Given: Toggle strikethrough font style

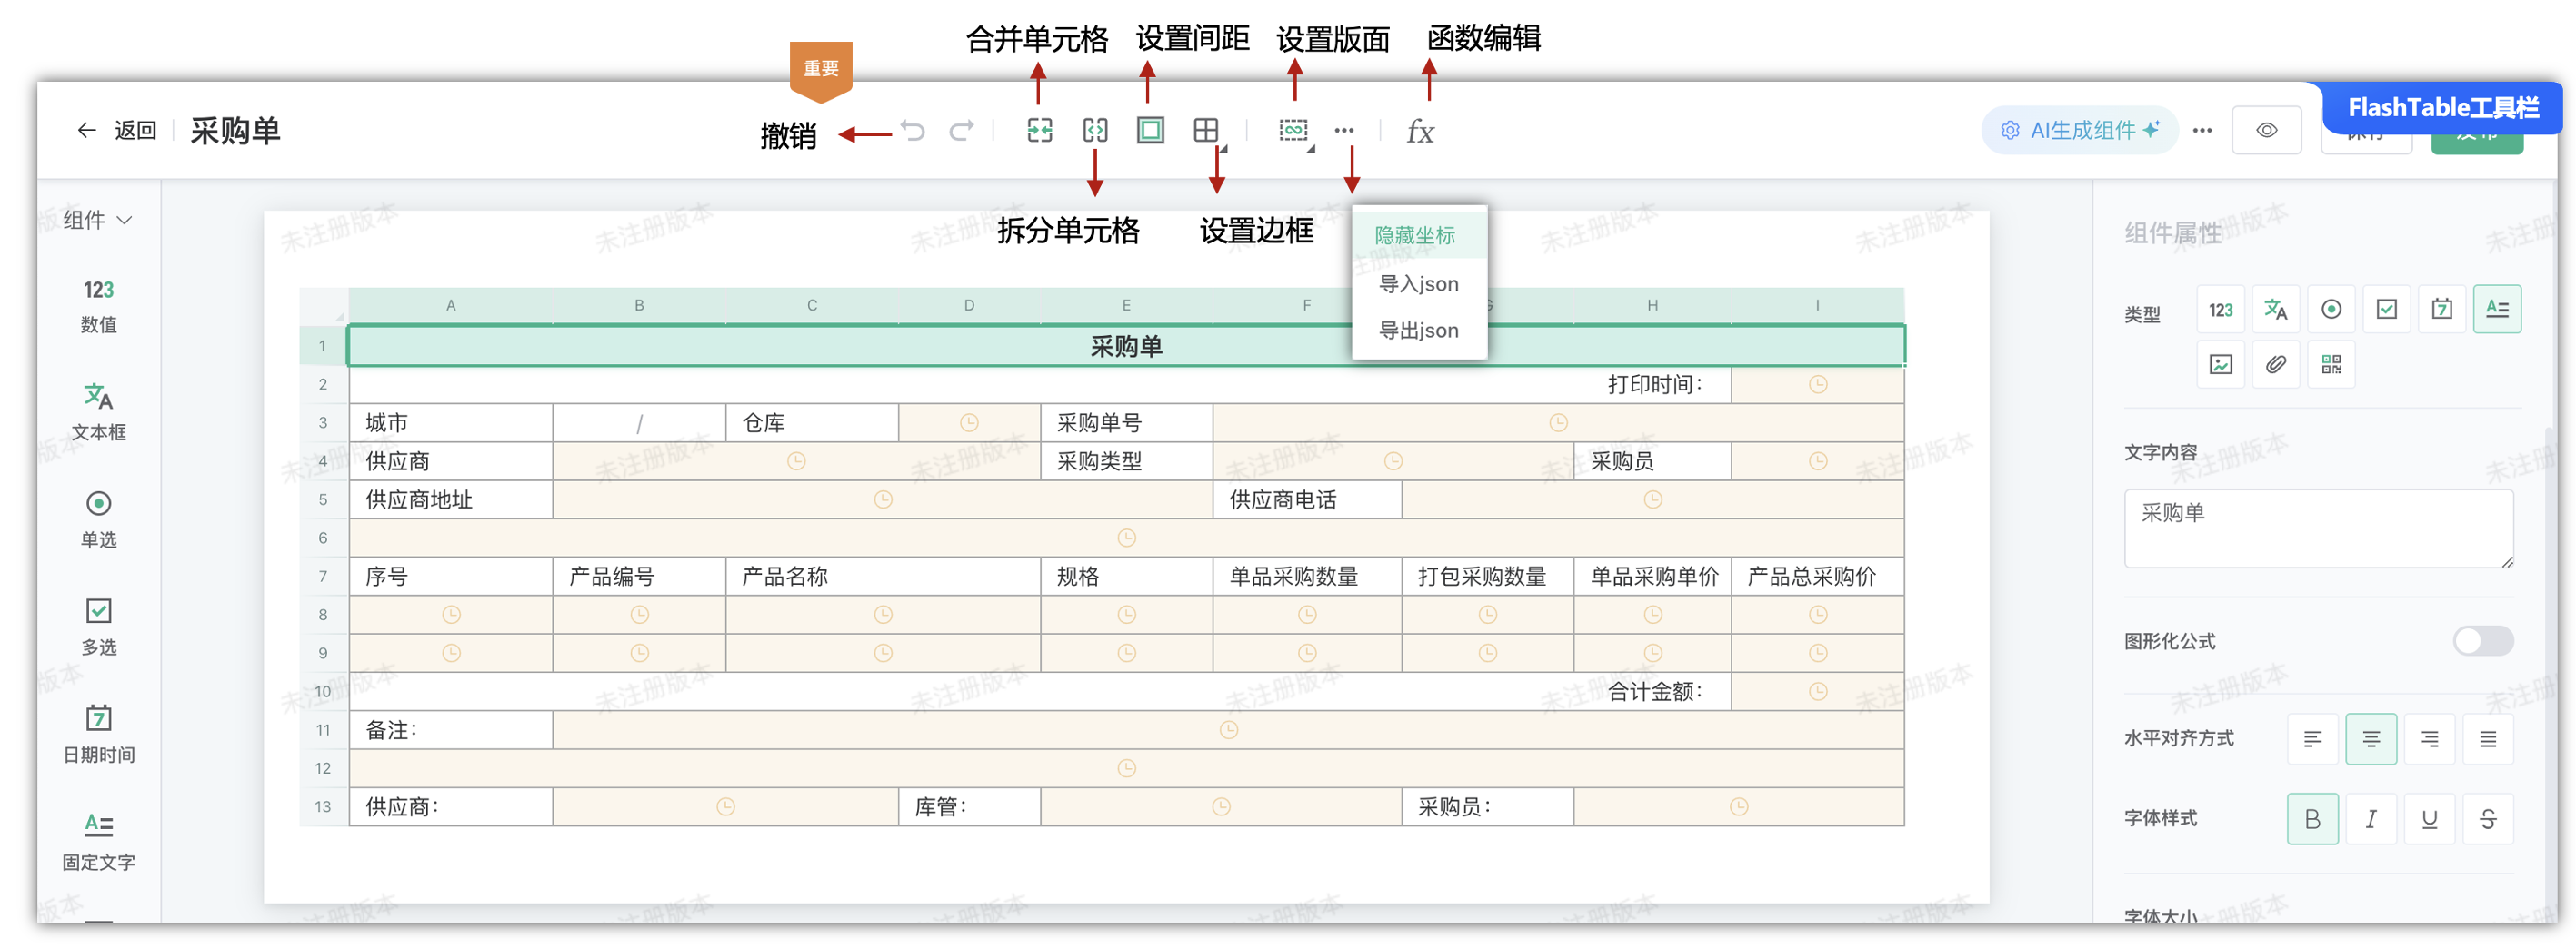Looking at the screenshot, I should point(2488,819).
